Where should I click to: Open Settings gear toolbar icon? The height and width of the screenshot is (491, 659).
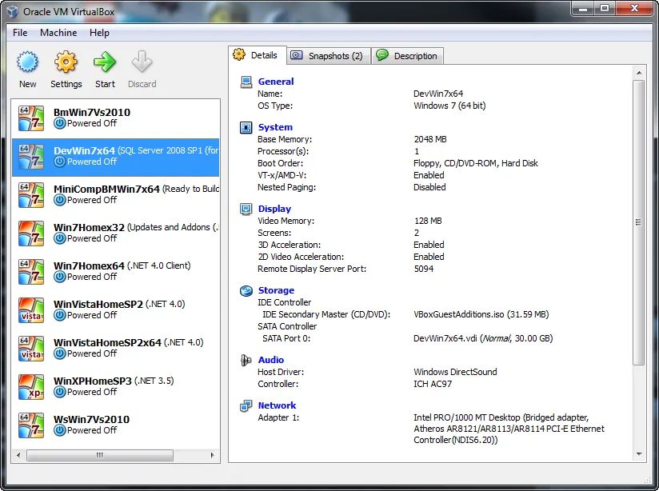click(x=66, y=62)
